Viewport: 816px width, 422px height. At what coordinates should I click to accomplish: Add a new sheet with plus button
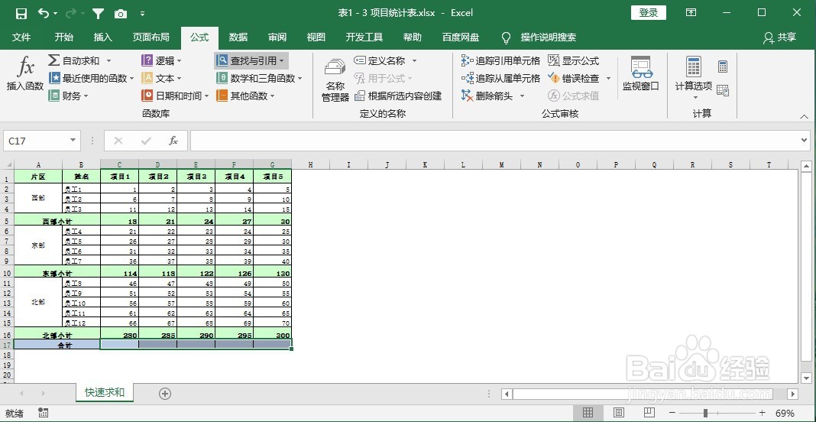[165, 394]
